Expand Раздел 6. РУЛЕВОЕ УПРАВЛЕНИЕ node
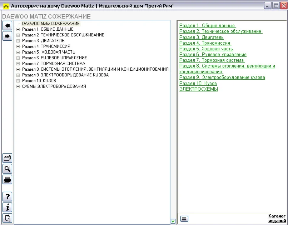Viewport: 288px width, 225px height. coord(18,58)
